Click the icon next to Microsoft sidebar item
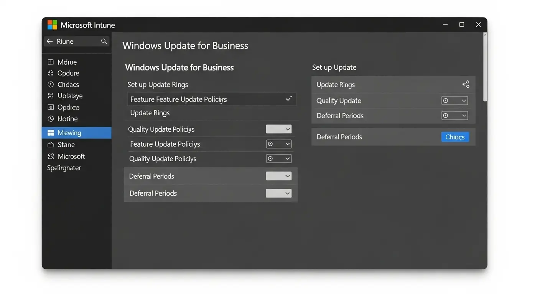The width and height of the screenshot is (540, 294). tap(51, 156)
